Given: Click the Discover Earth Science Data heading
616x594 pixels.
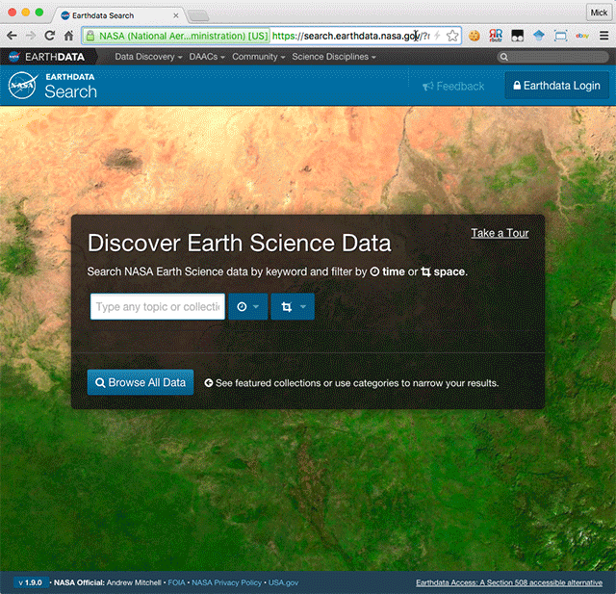Looking at the screenshot, I should pyautogui.click(x=240, y=243).
